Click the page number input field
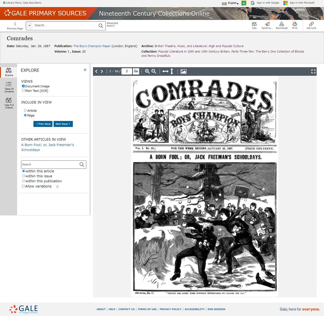Viewport: 324px width, 316px height. [x=127, y=71]
